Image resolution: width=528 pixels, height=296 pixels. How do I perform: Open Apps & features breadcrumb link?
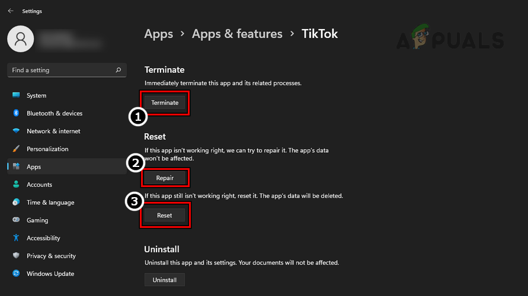pyautogui.click(x=237, y=34)
